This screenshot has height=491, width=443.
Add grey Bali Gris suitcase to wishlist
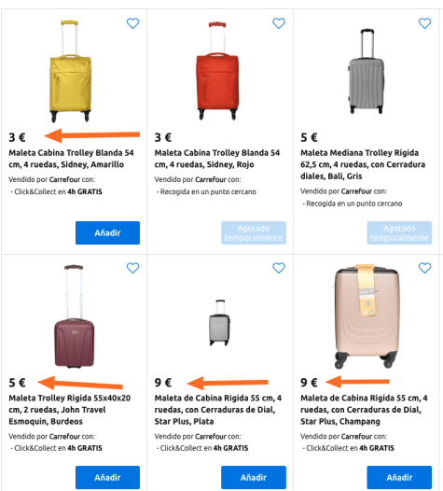coord(425,23)
